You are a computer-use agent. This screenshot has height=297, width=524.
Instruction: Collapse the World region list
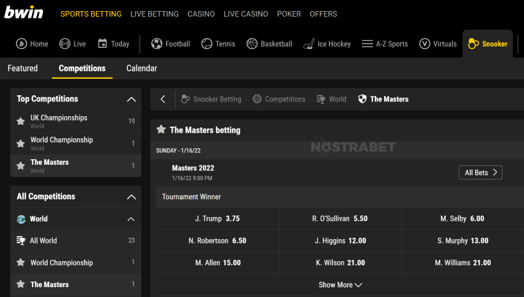pos(131,219)
